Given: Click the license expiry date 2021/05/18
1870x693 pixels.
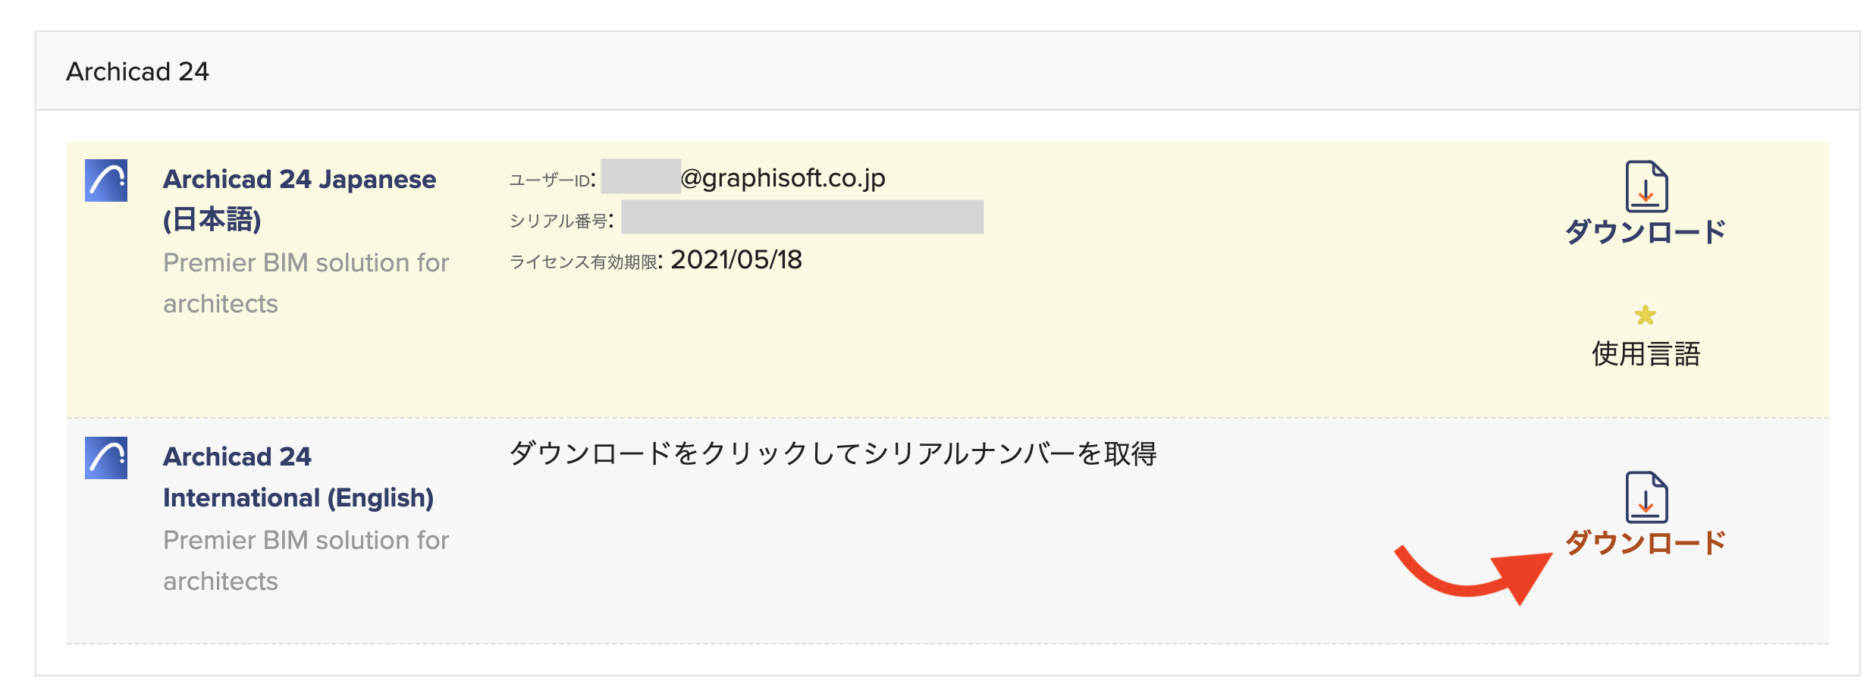Looking at the screenshot, I should 736,260.
